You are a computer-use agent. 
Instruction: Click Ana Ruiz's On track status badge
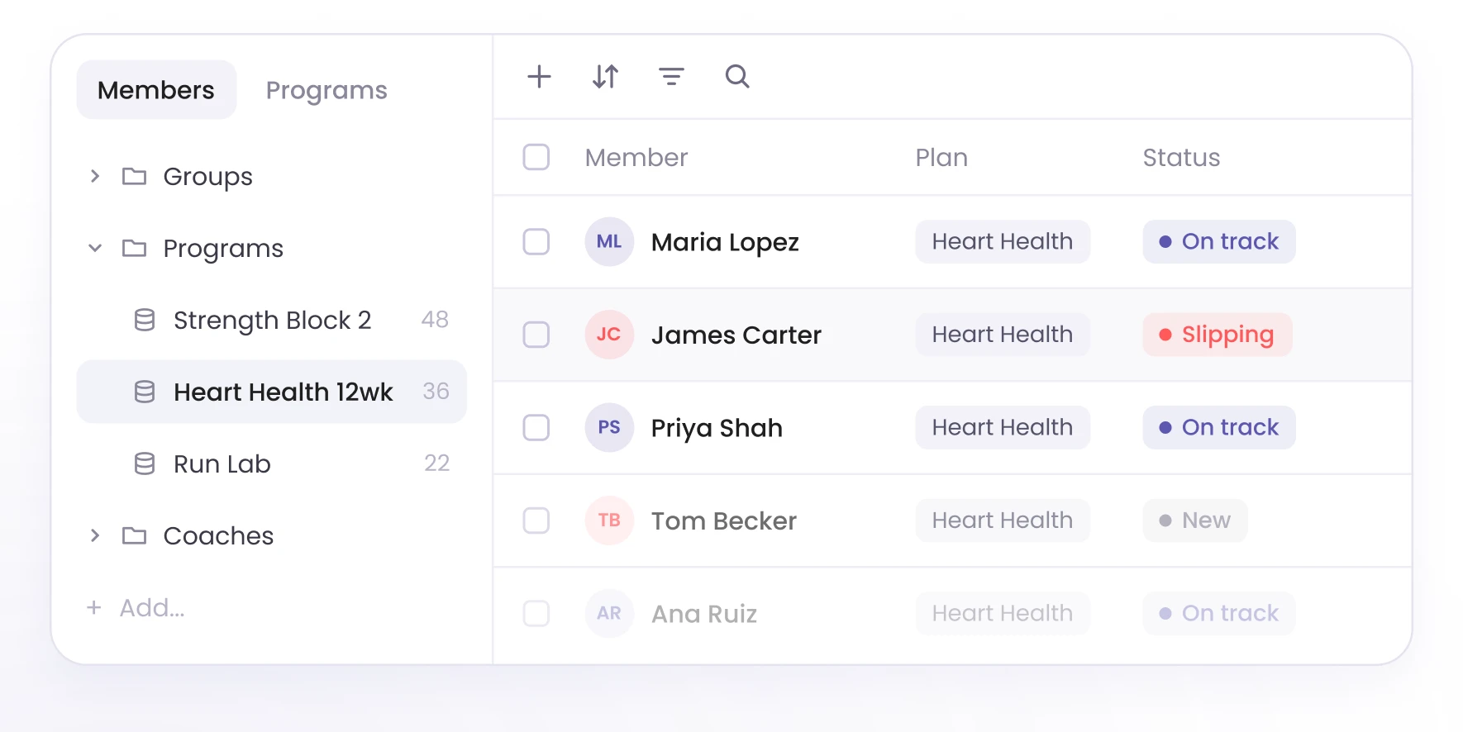pyautogui.click(x=1219, y=613)
